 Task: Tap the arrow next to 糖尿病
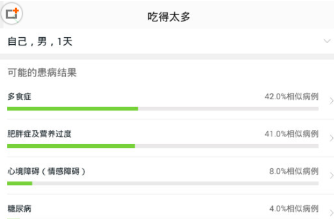[x=331, y=212]
